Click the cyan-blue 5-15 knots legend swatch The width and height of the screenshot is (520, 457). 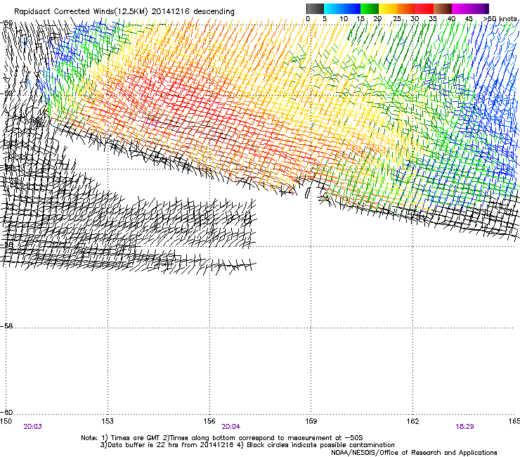(342, 8)
